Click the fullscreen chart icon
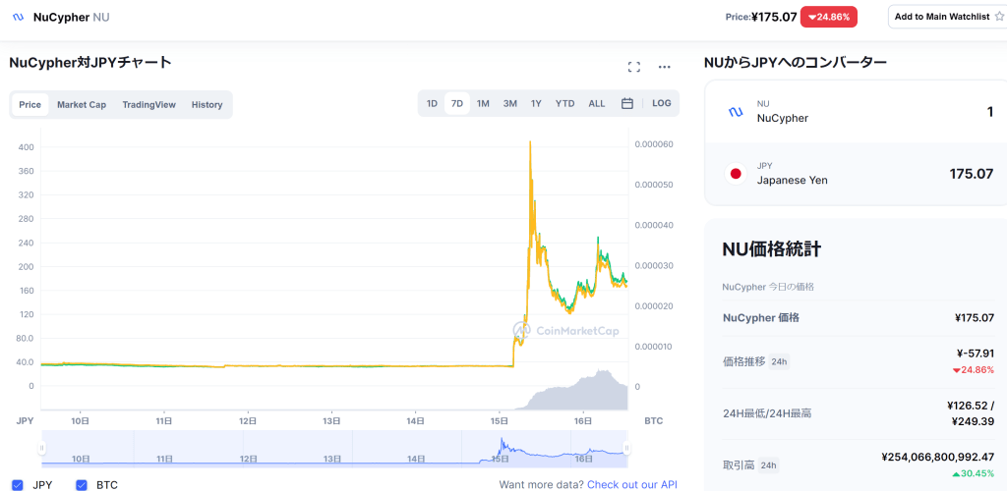This screenshot has height=491, width=1007. 634,67
